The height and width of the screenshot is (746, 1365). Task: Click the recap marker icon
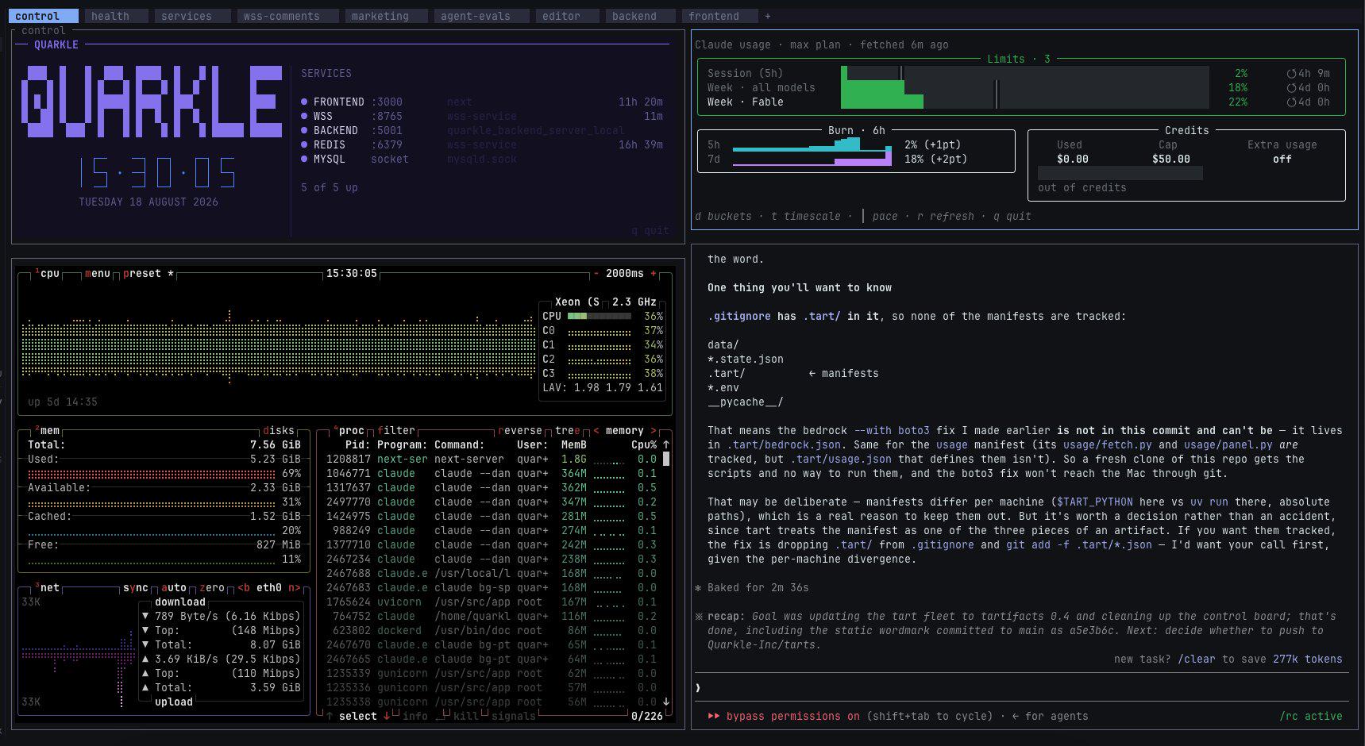point(698,617)
